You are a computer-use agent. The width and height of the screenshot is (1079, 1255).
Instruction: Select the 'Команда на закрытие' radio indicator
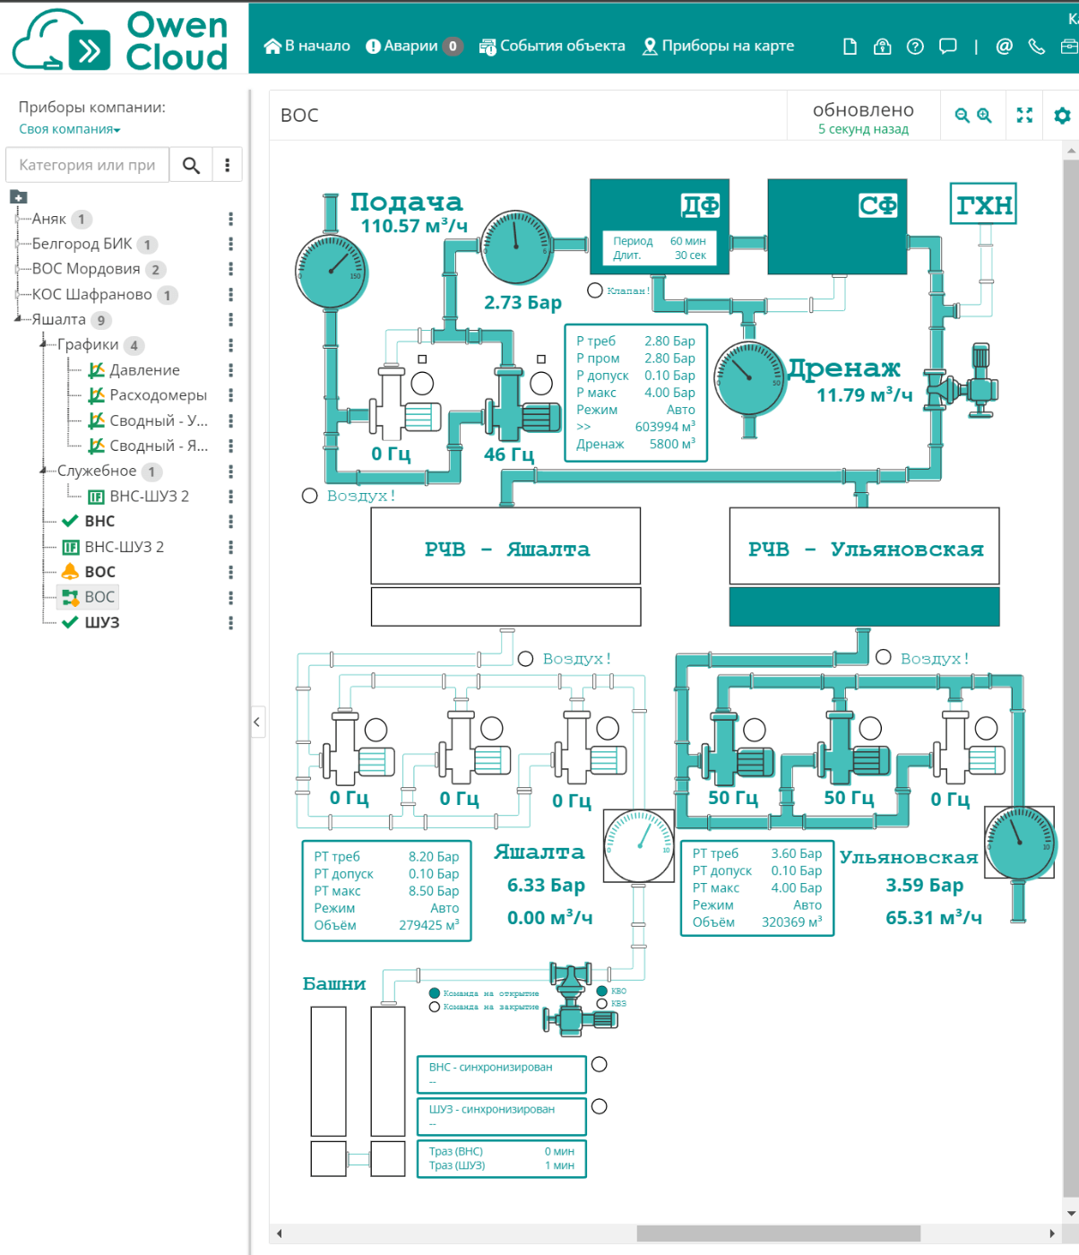point(435,1007)
